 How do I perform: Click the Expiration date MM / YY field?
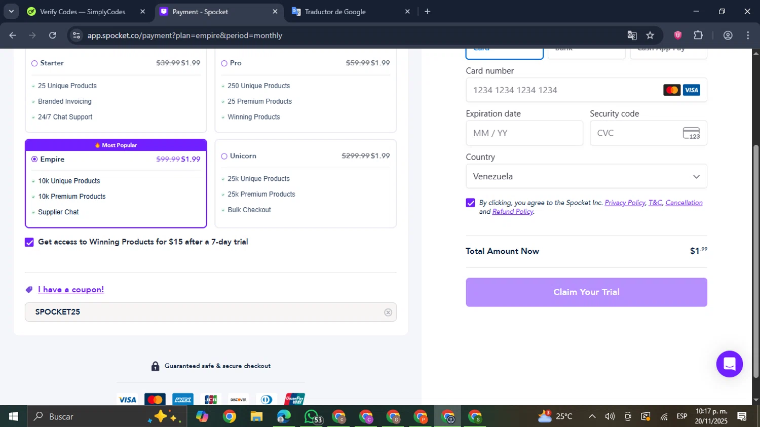pyautogui.click(x=524, y=133)
